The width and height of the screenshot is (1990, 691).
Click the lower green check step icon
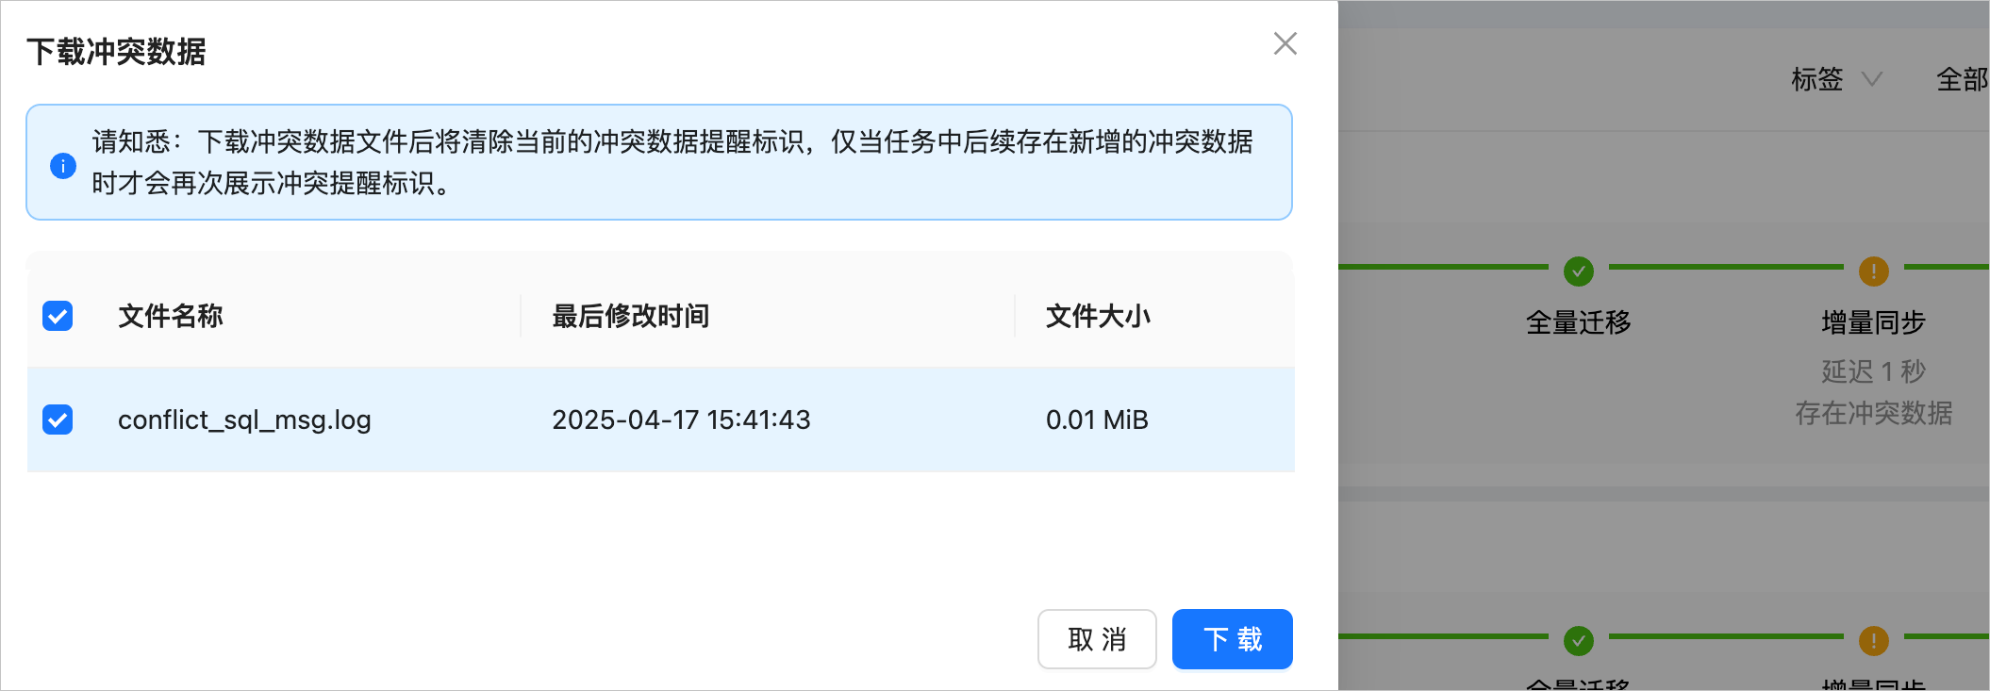click(1578, 640)
